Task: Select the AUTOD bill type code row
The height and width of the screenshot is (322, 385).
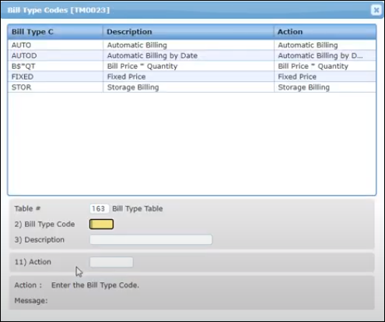Action: (192, 55)
